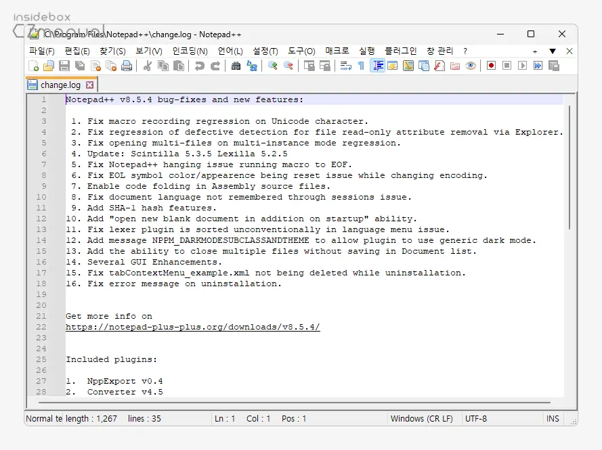
Task: Enable file monitoring with the eye icon
Action: [x=471, y=66]
